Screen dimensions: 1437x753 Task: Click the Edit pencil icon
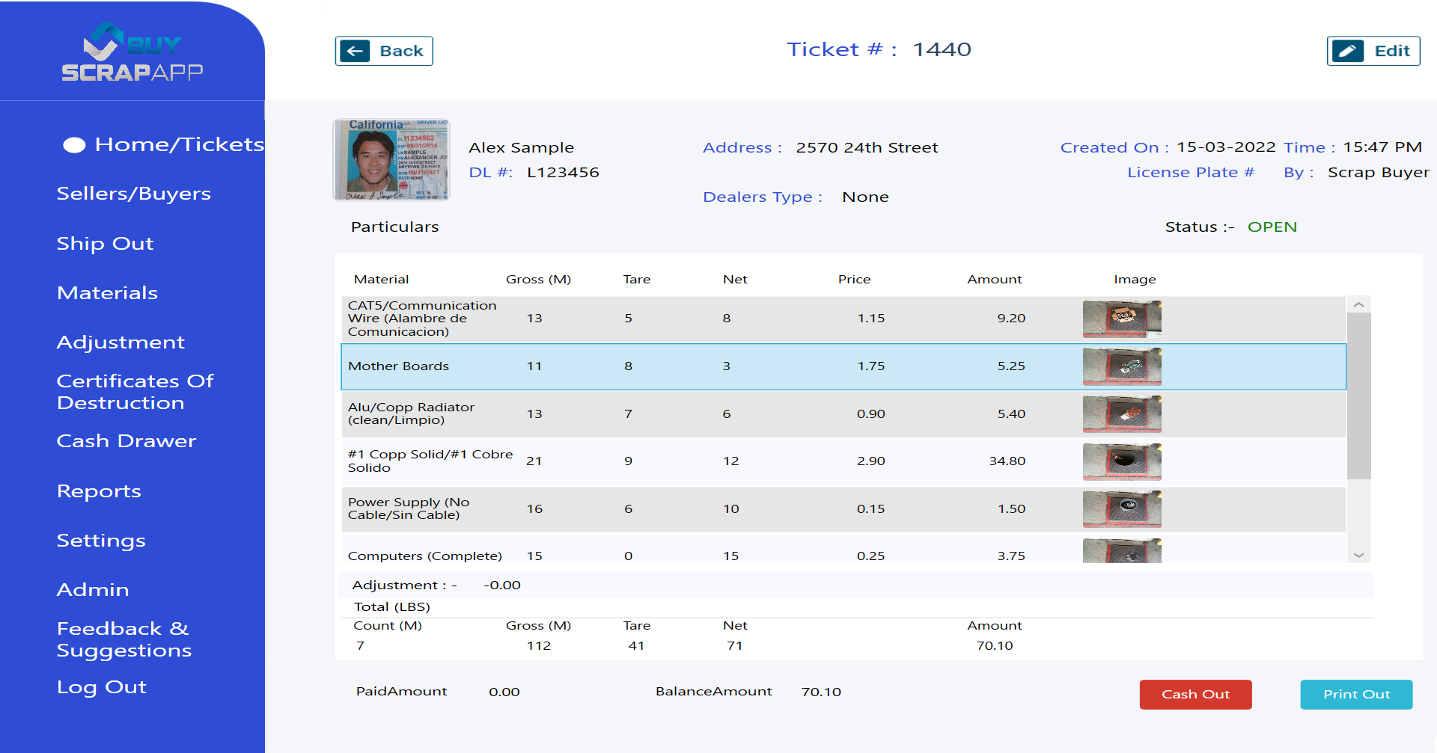point(1347,51)
